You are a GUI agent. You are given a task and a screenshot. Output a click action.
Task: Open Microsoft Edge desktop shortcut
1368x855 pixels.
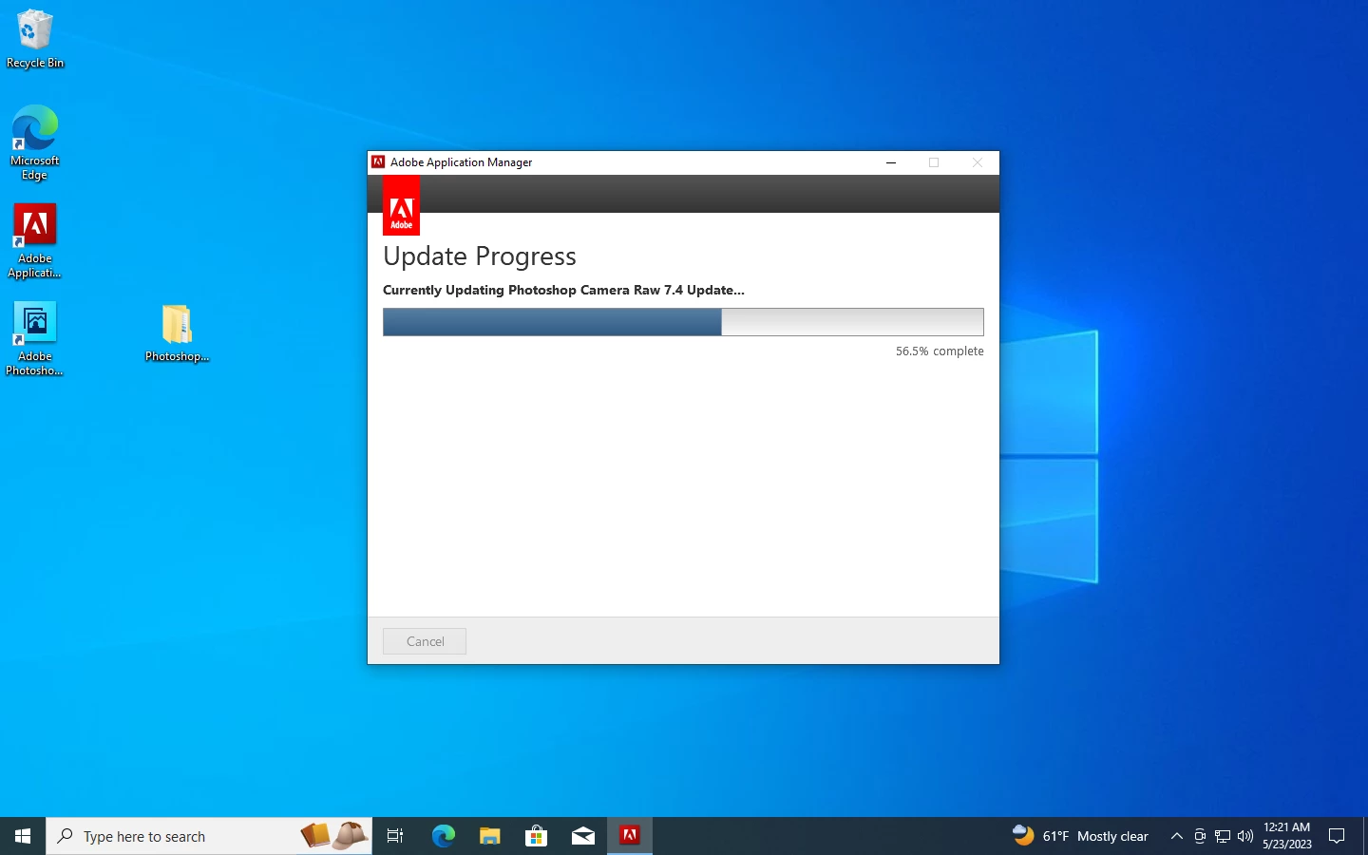pos(35,142)
